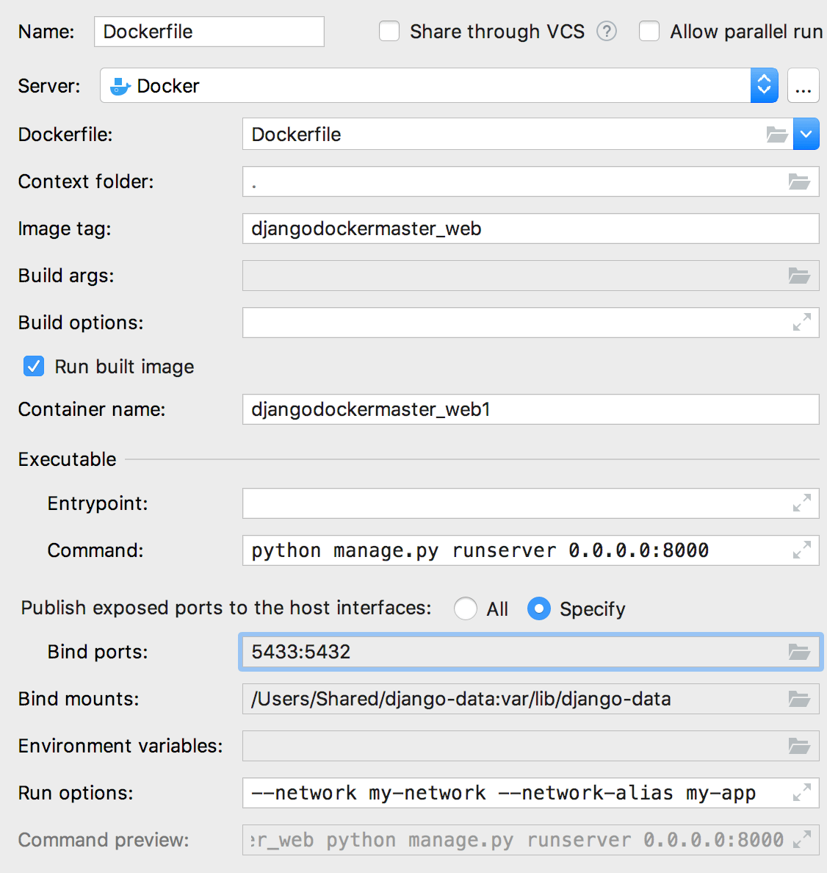This screenshot has width=827, height=873.
Task: Open help for Share through VCS
Action: pos(607,31)
